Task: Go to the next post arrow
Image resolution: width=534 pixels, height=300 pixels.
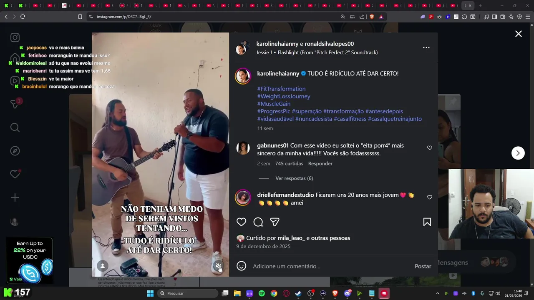Action: pyautogui.click(x=518, y=153)
